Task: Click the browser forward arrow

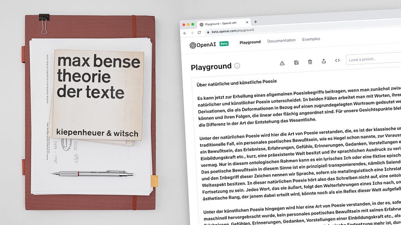Action: tap(192, 33)
